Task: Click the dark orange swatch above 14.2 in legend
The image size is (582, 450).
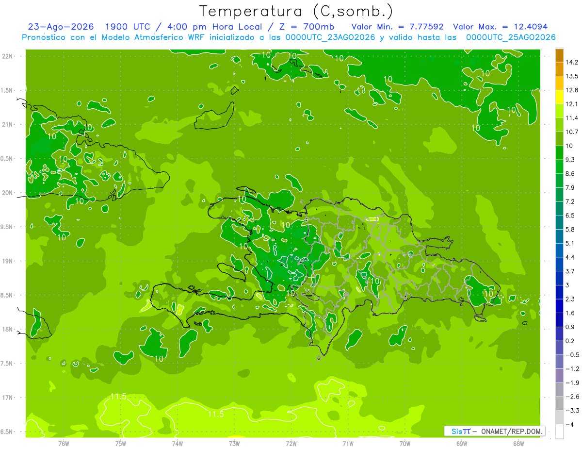Action: [559, 55]
